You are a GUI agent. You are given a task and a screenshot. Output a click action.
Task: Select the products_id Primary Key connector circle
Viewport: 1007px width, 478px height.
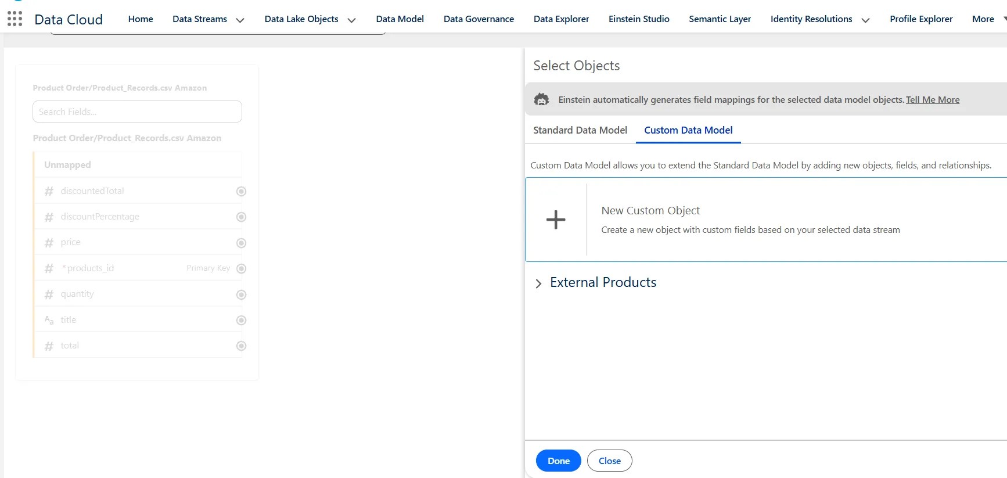[x=242, y=268]
